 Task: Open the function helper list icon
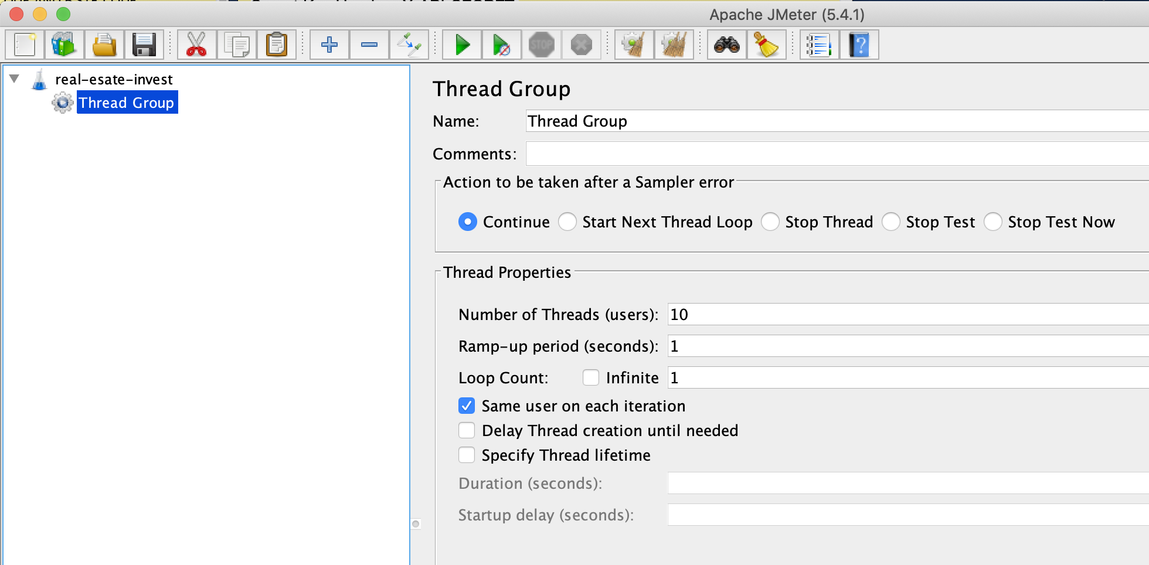click(x=820, y=45)
